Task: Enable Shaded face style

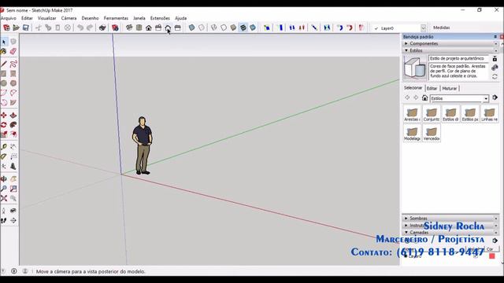Action: pos(233,28)
